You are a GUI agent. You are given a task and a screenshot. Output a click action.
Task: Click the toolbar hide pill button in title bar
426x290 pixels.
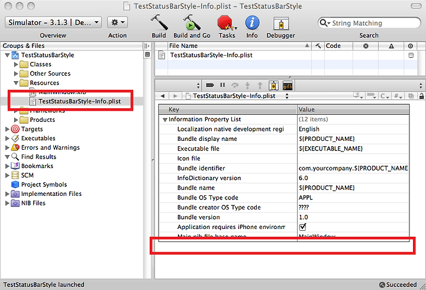(x=416, y=6)
